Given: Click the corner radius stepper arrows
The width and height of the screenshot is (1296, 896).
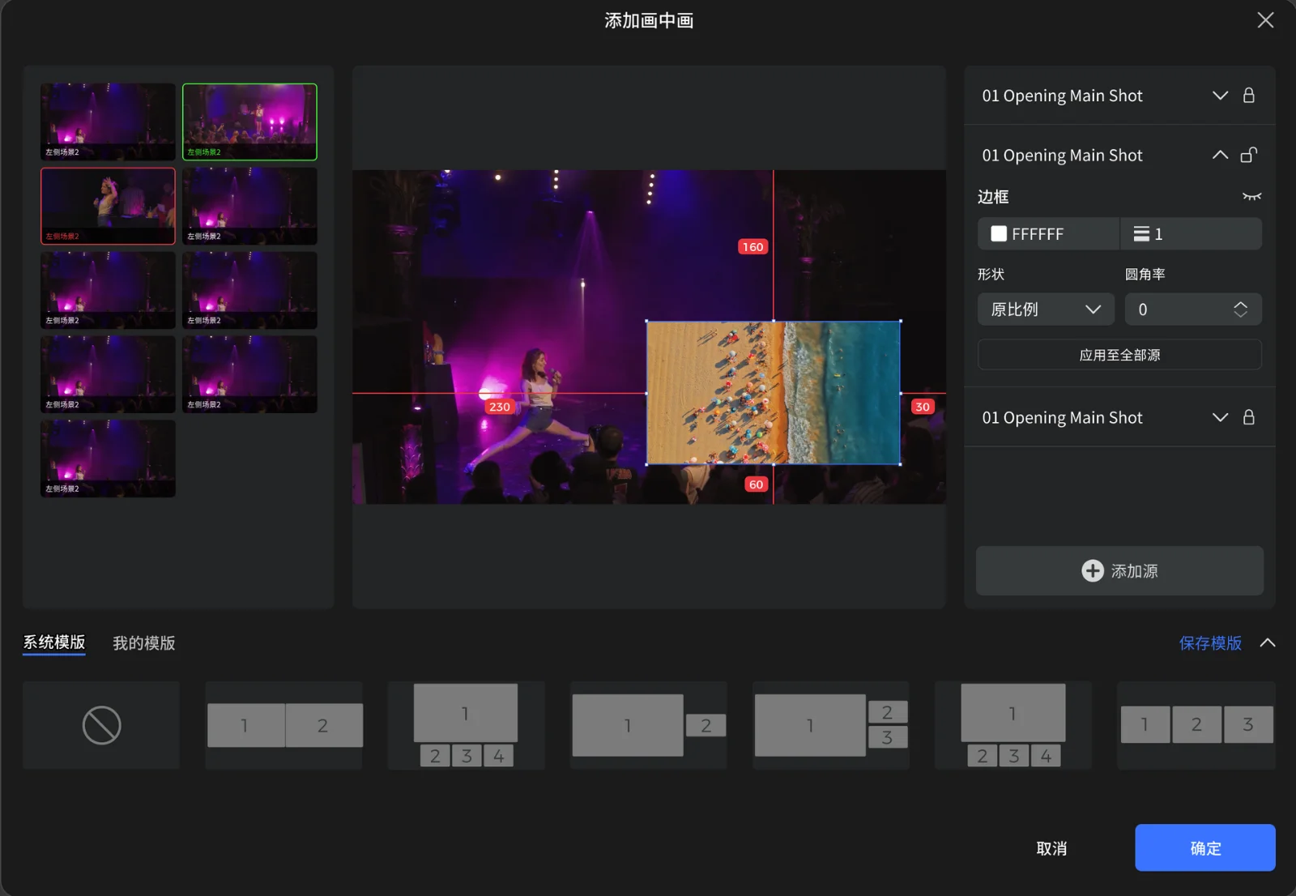Looking at the screenshot, I should [x=1240, y=309].
